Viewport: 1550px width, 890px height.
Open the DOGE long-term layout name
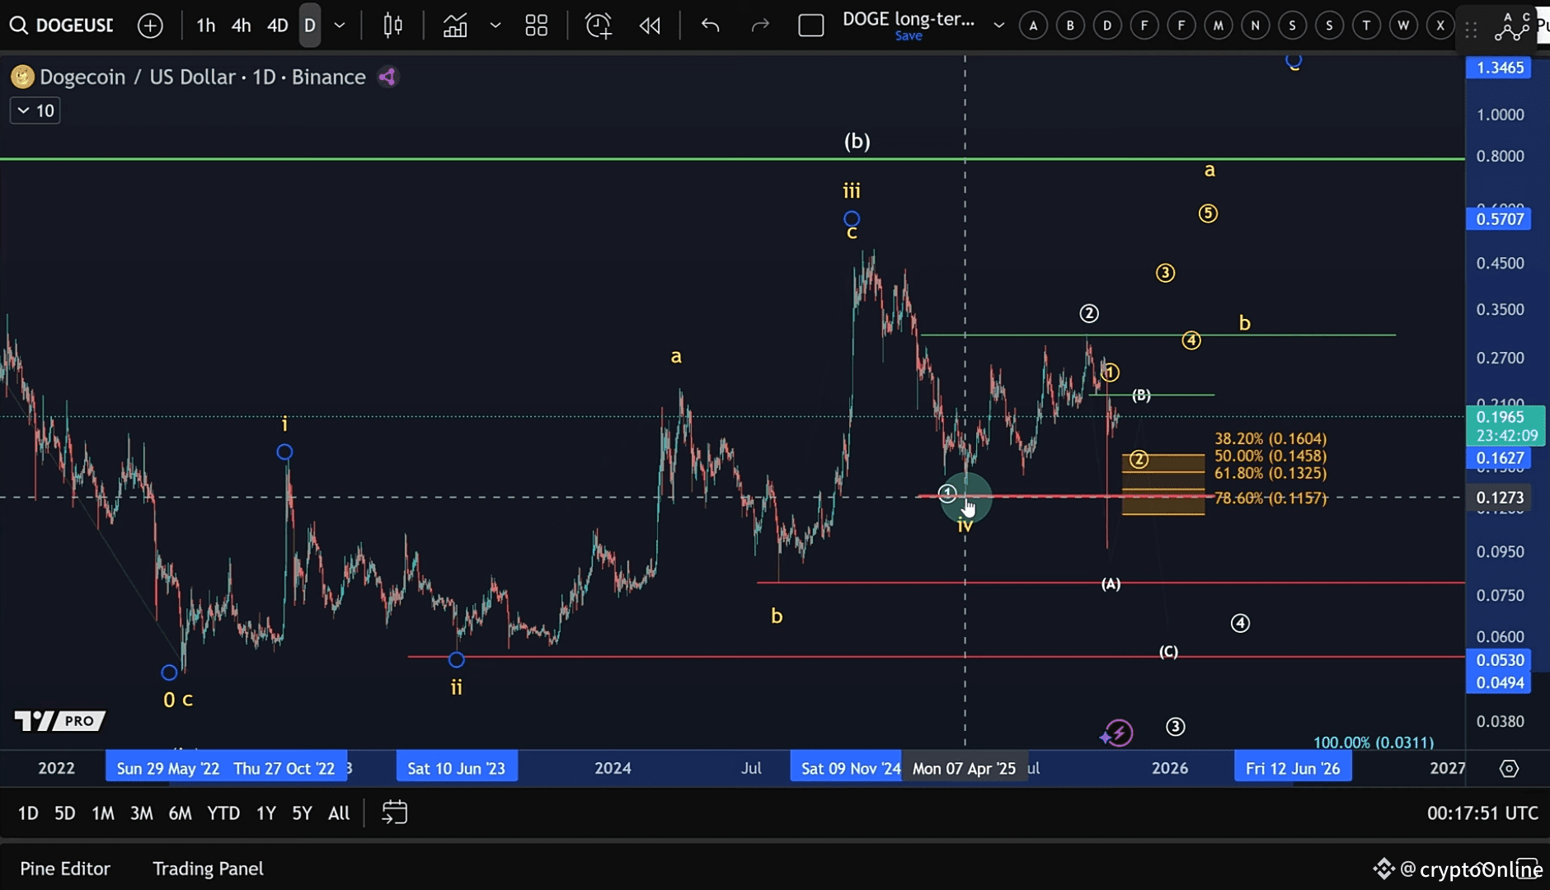click(x=909, y=19)
